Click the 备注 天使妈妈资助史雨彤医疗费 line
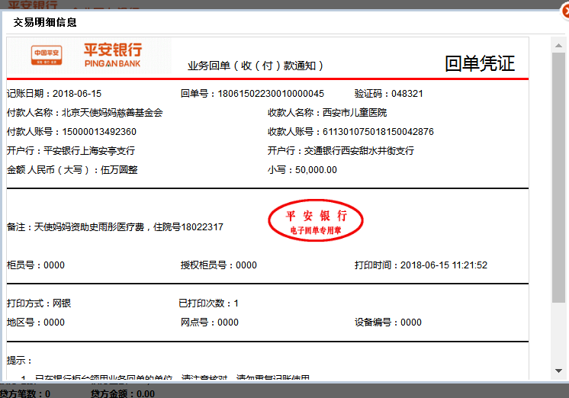 coord(115,227)
